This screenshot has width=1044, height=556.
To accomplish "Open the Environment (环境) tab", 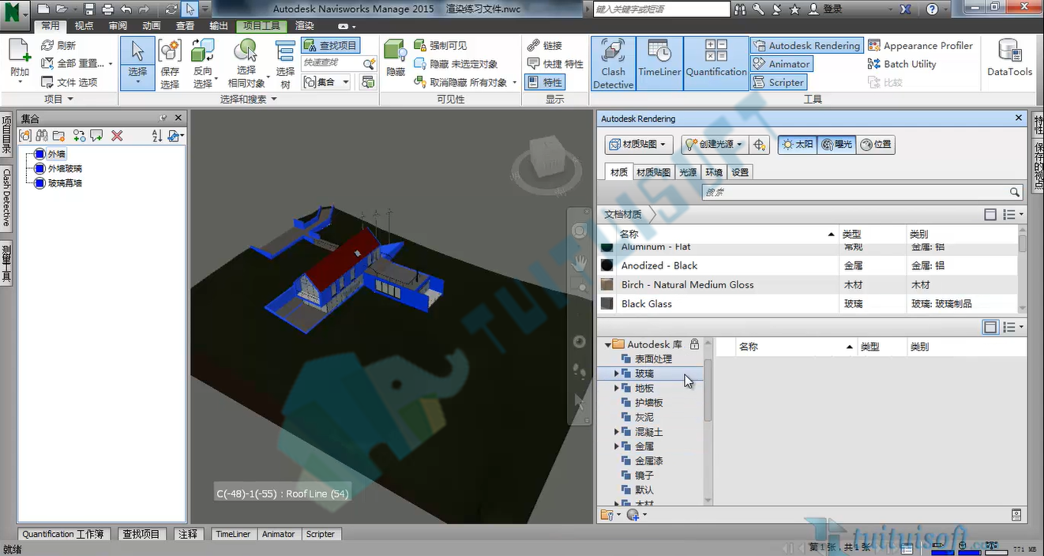I will point(714,172).
